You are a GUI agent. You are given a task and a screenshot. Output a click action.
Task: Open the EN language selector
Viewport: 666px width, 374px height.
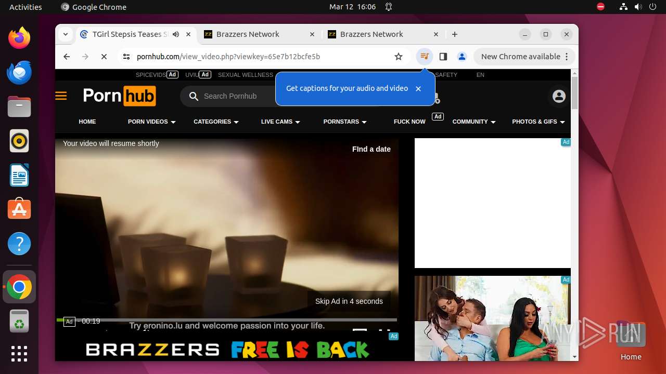tap(480, 75)
